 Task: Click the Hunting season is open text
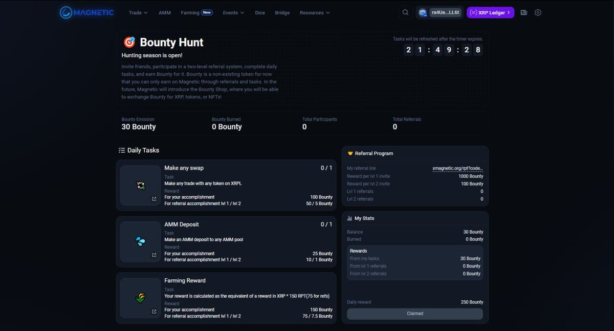(152, 55)
